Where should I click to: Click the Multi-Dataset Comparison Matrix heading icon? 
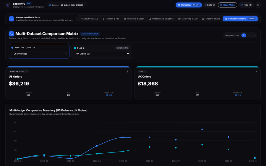point(11,34)
